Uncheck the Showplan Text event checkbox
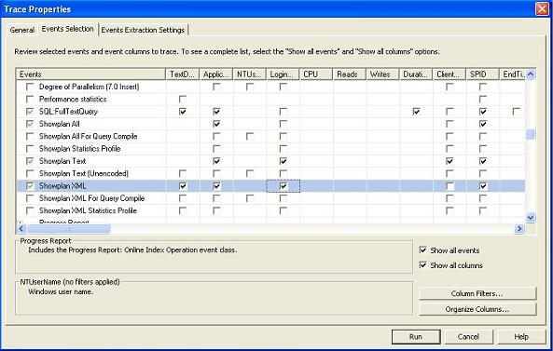Image resolution: width=553 pixels, height=351 pixels. pos(30,161)
